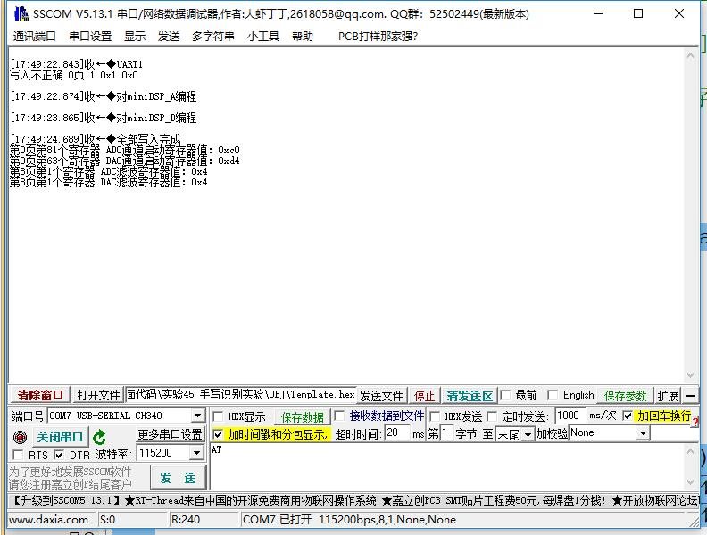
Task: Open the 通讯端口 menu
Action: click(x=34, y=36)
